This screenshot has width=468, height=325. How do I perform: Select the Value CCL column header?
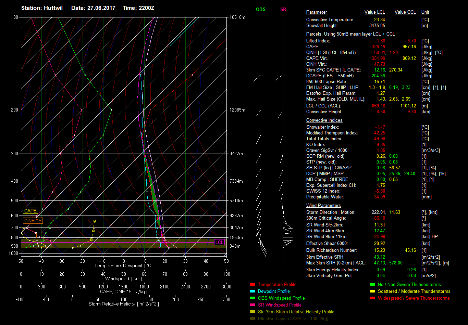tap(405, 12)
